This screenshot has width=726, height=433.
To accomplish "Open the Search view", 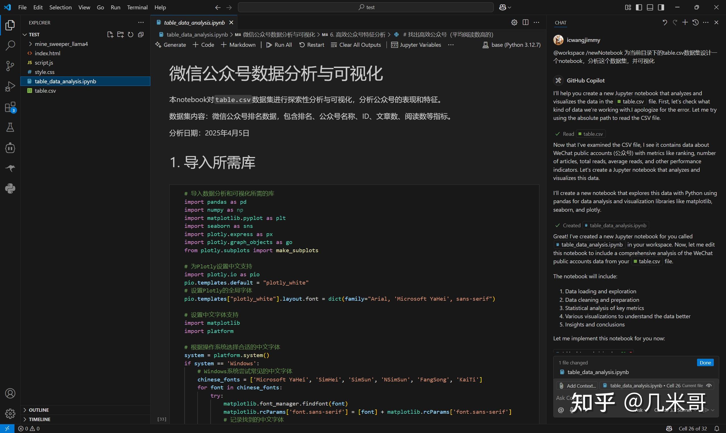I will (x=10, y=46).
